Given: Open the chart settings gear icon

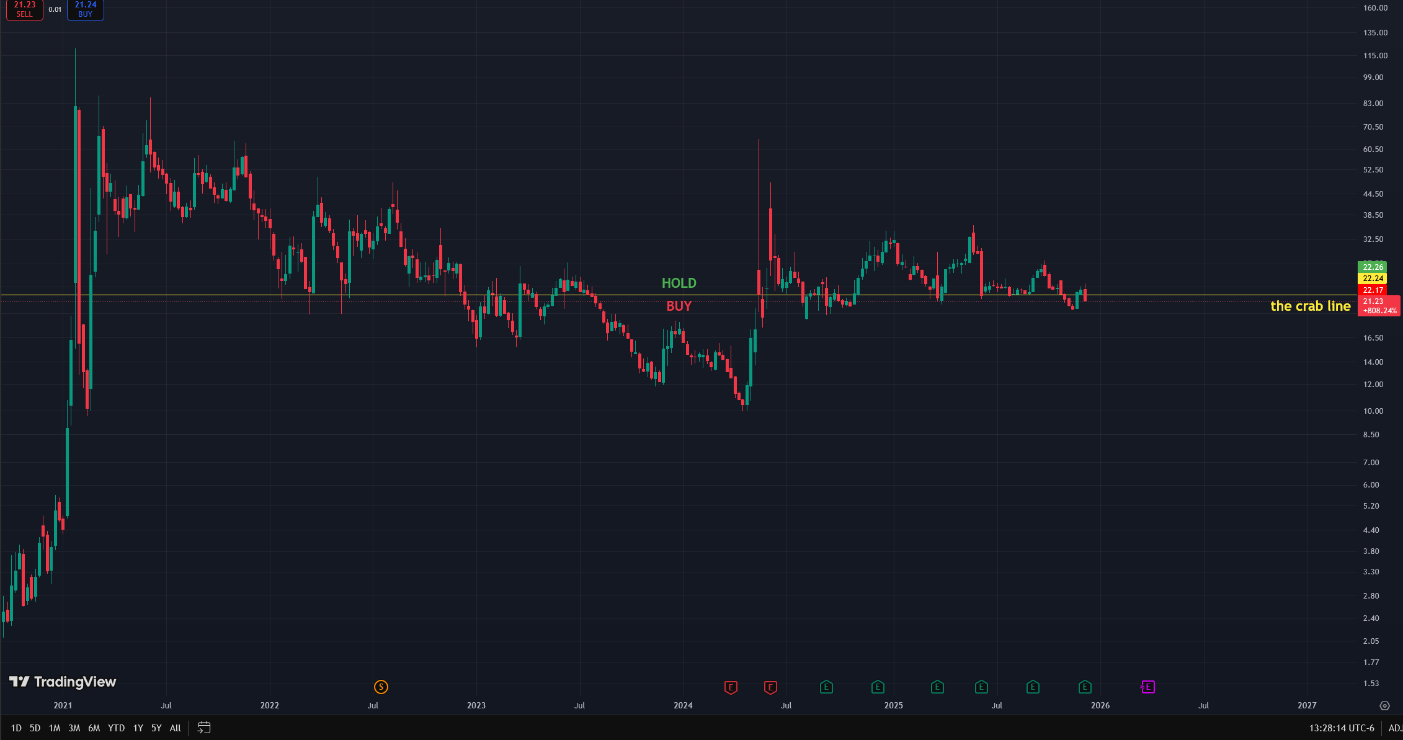Looking at the screenshot, I should [x=1384, y=706].
